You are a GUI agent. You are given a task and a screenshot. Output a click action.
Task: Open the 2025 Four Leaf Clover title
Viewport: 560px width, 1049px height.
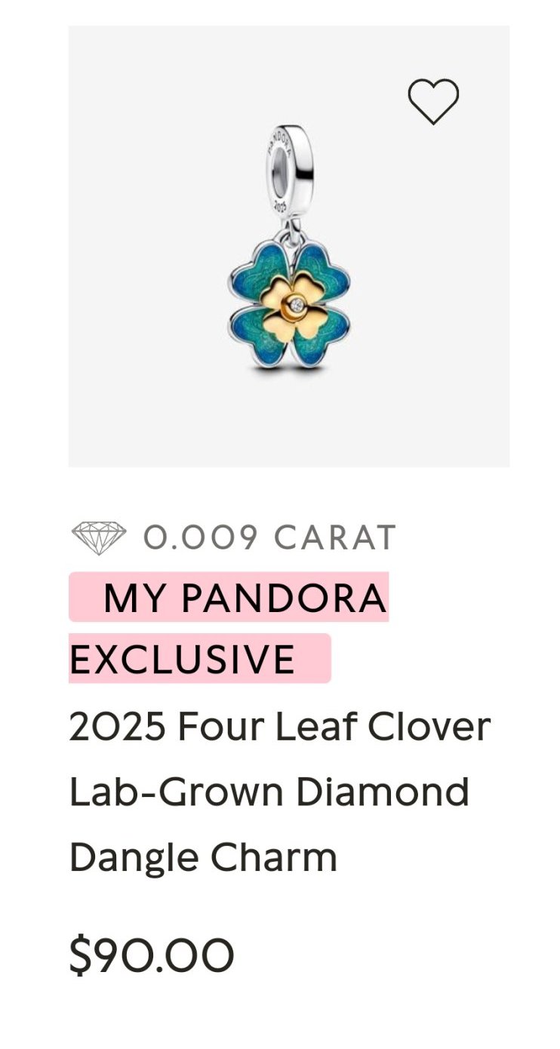click(x=279, y=727)
